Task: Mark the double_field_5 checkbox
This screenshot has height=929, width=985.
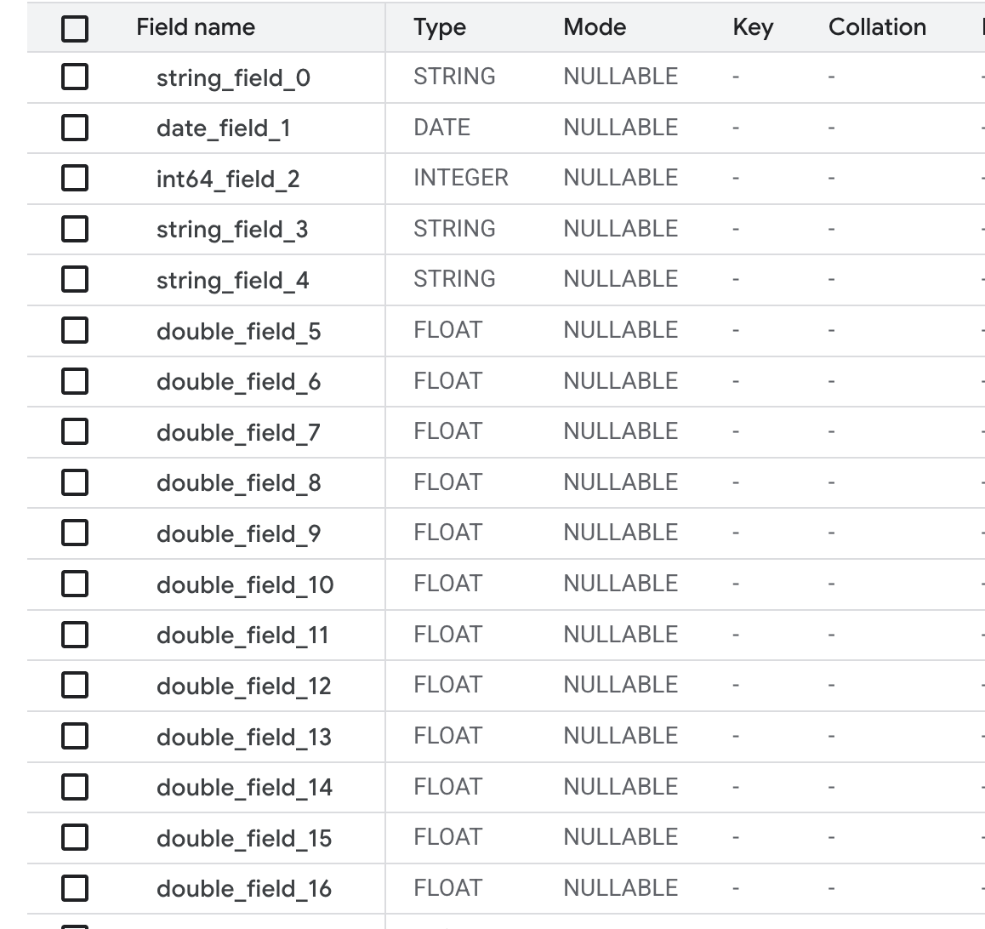Action: tap(75, 330)
